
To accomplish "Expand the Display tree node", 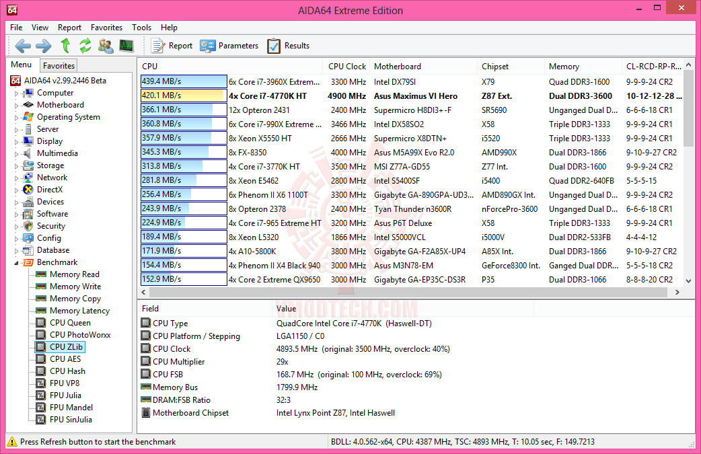I will pyautogui.click(x=17, y=141).
